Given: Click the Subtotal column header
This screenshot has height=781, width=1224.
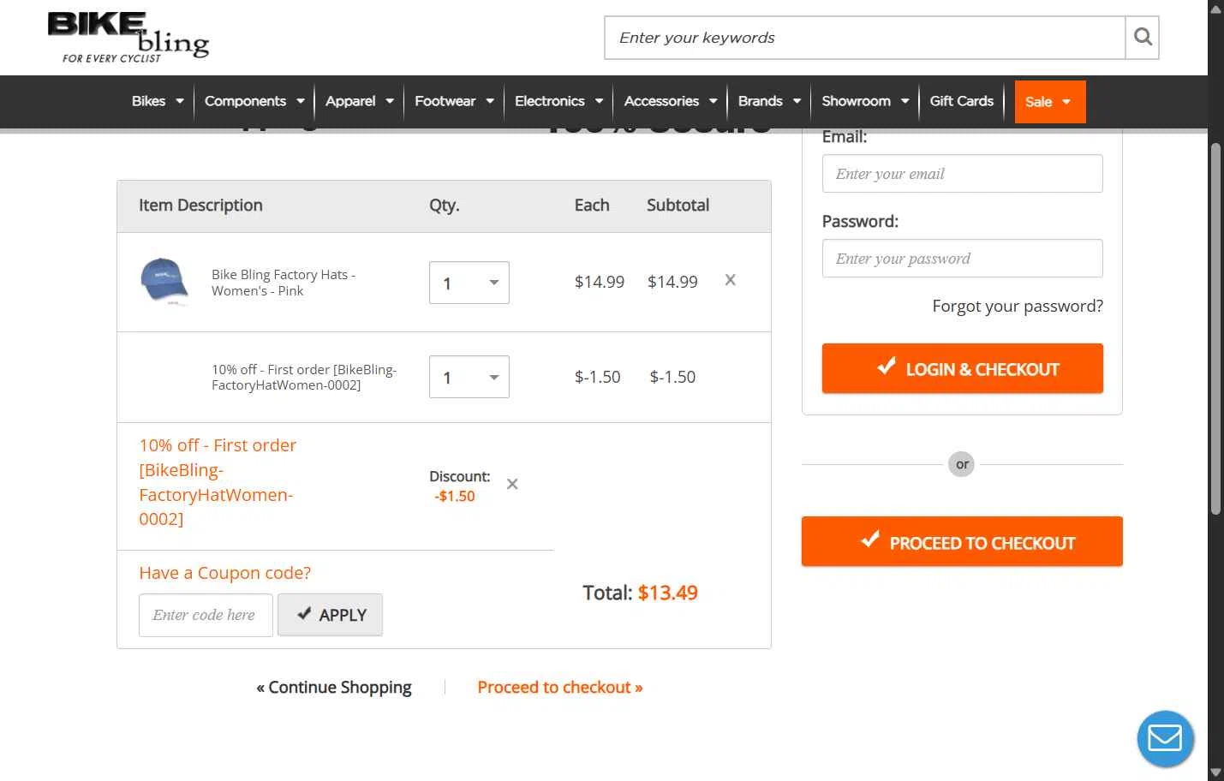Looking at the screenshot, I should click(x=678, y=205).
